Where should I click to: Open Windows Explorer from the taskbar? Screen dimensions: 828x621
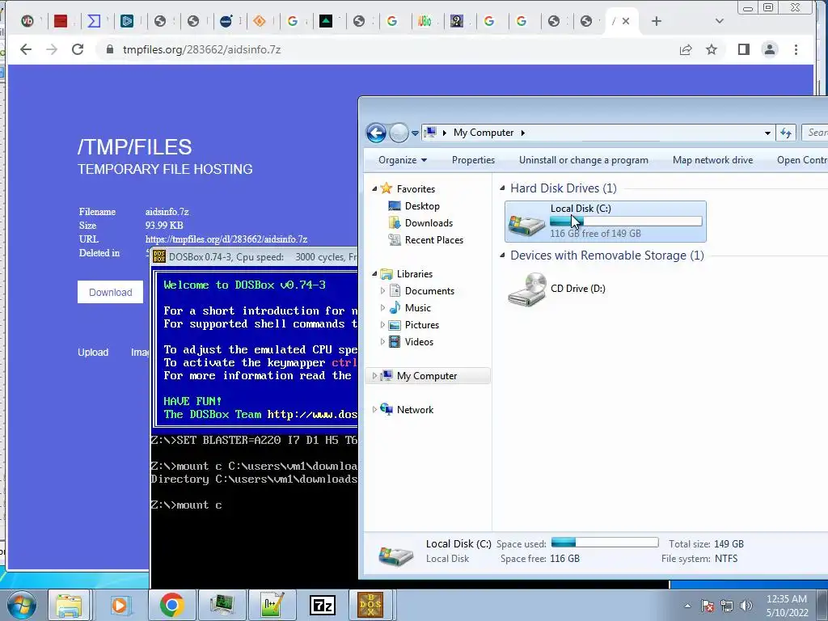tap(70, 605)
